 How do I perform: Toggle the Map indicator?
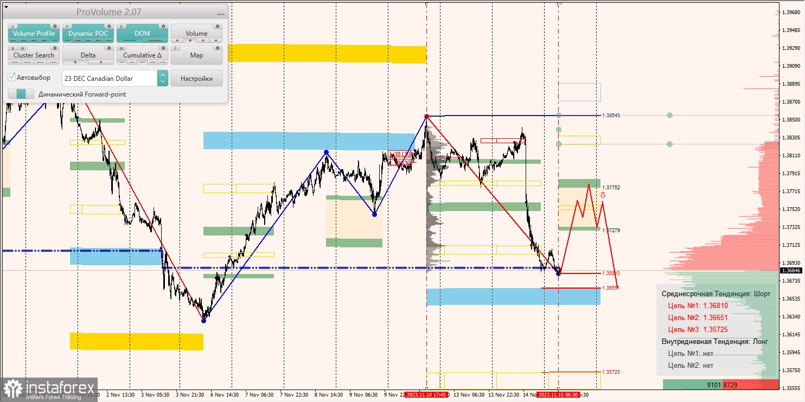(196, 55)
